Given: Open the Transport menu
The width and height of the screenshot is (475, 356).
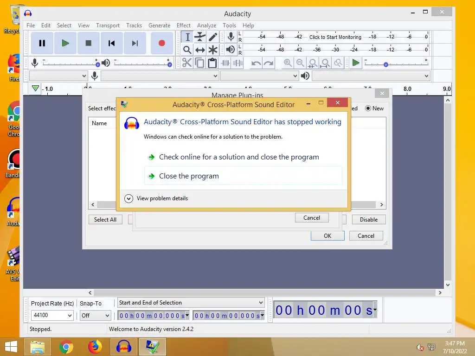Looking at the screenshot, I should click(x=108, y=25).
